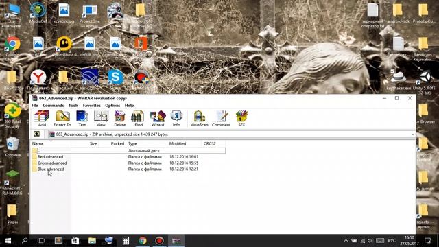Open the notification center icon
Image resolution: width=439 pixels, height=247 pixels.
[x=427, y=241]
